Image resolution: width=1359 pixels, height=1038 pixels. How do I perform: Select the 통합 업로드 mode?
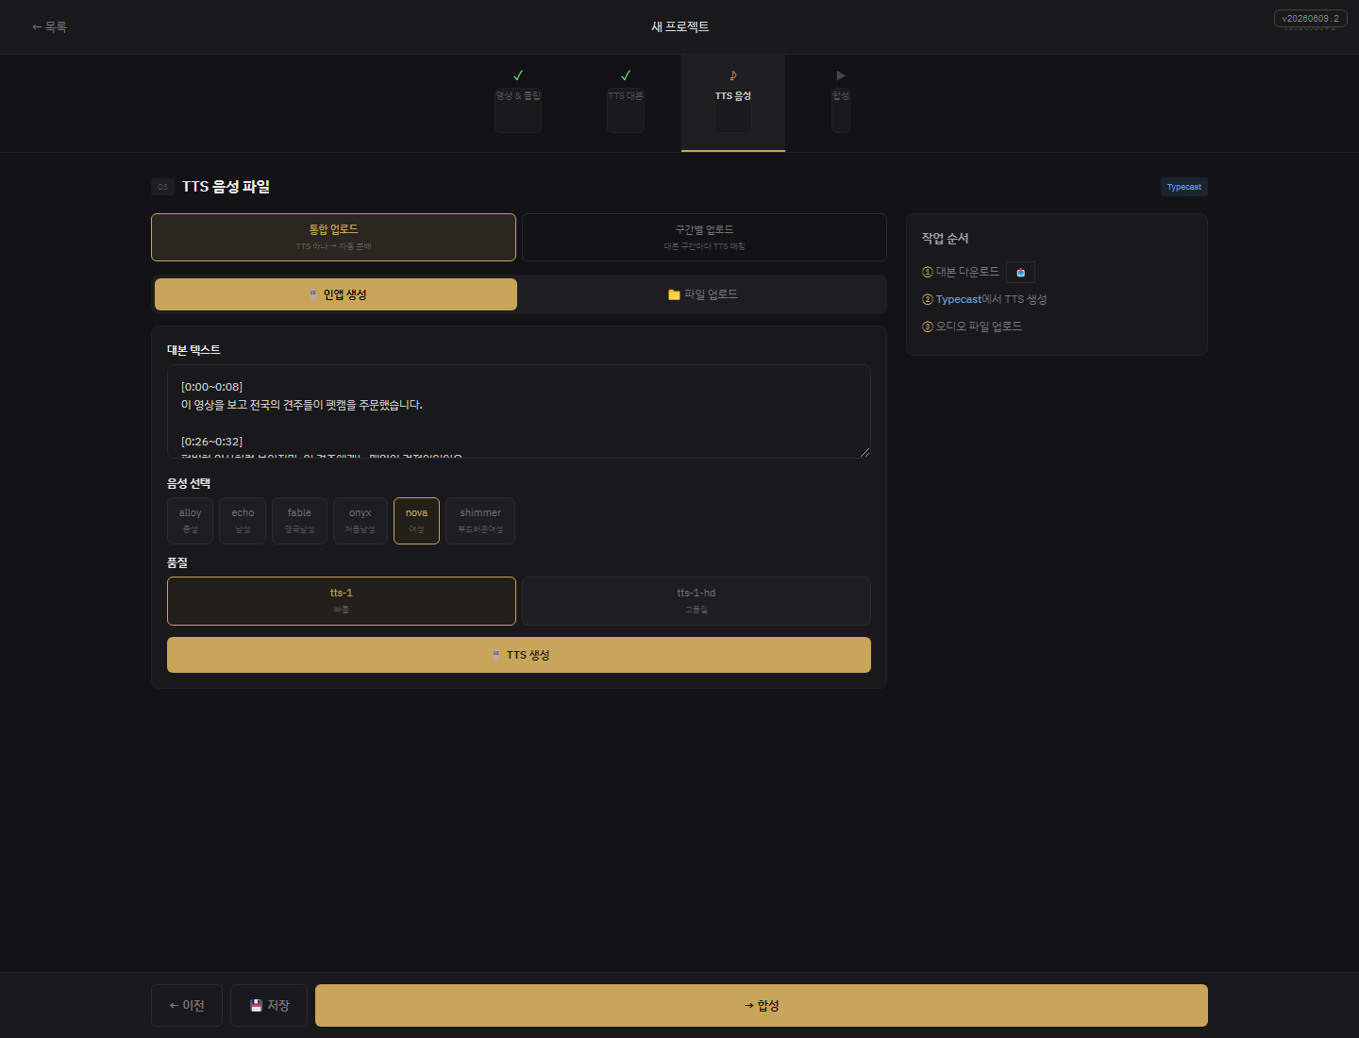pyautogui.click(x=333, y=237)
